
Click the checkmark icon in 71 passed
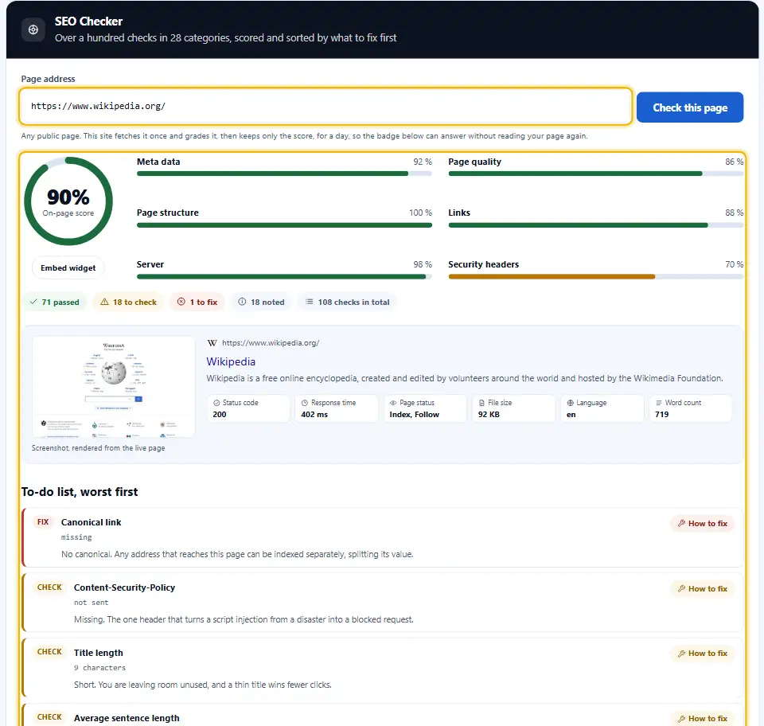(x=33, y=302)
